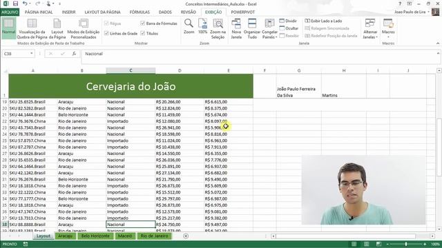Switch to Page Break Preview in status bar

pyautogui.click(x=378, y=244)
